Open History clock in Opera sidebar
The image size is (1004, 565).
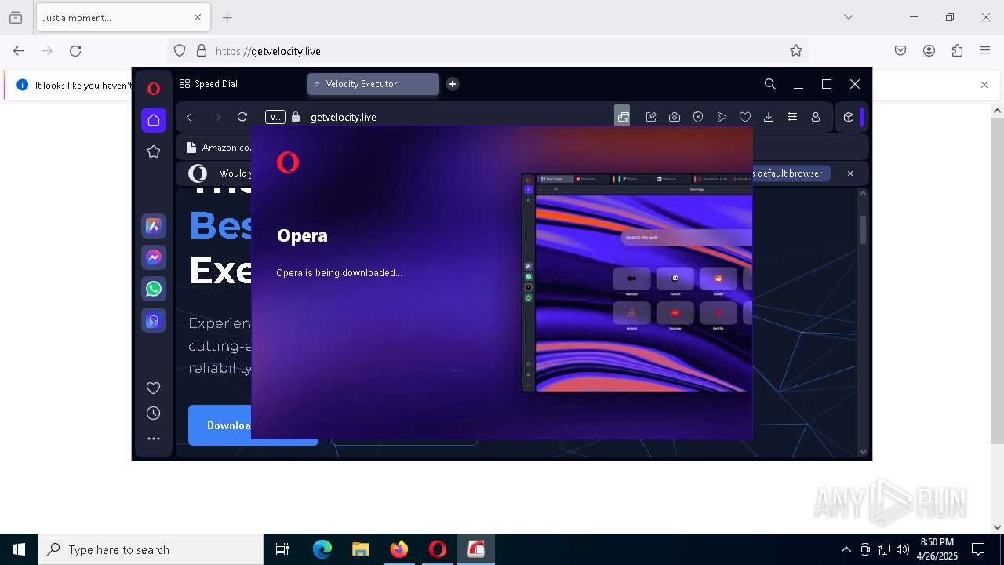coord(154,414)
